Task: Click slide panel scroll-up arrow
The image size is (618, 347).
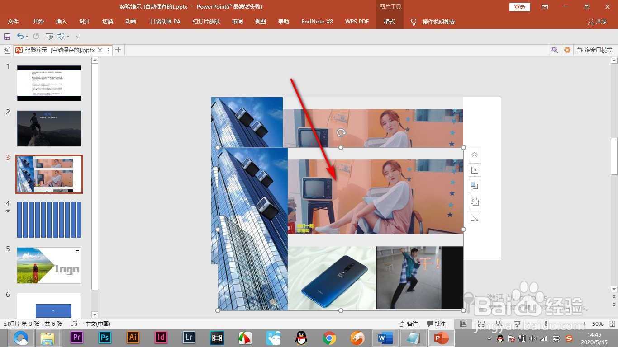Action: pos(95,60)
